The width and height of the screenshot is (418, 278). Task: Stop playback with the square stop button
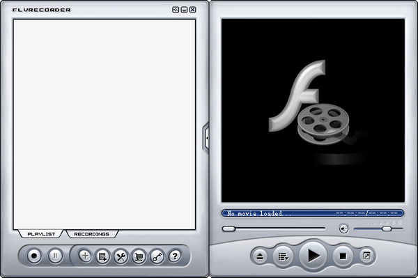pyautogui.click(x=343, y=256)
